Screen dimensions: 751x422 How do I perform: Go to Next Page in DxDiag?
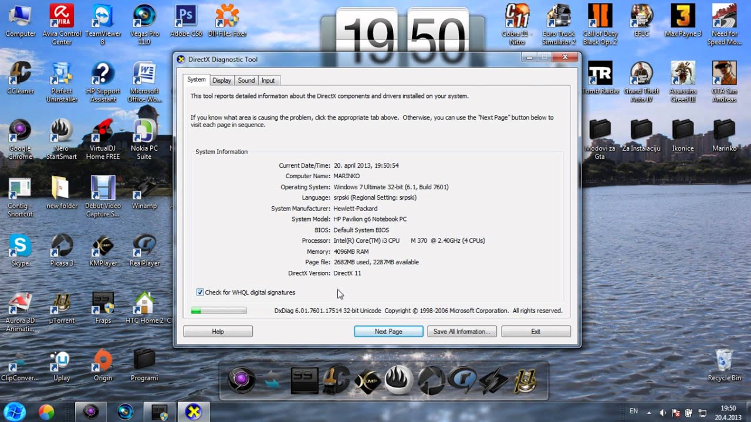pyautogui.click(x=388, y=332)
